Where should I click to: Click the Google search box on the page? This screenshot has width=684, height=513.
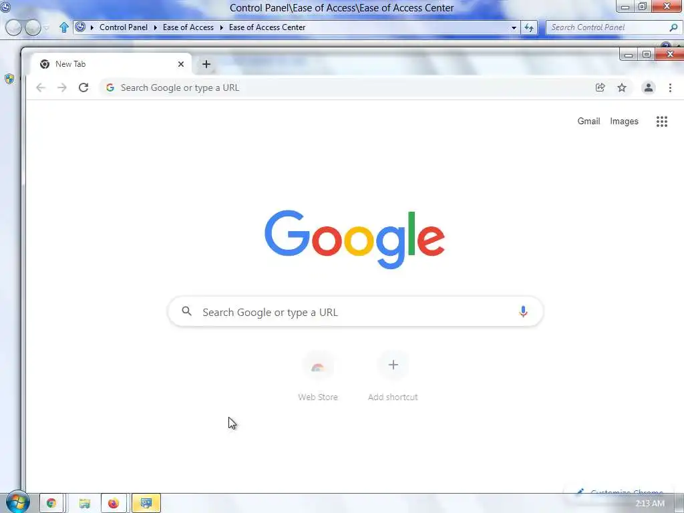pos(355,311)
